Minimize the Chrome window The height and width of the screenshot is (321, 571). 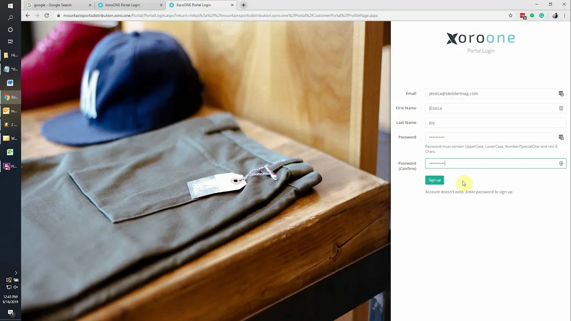tap(537, 4)
